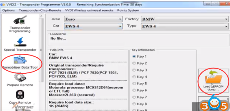Image resolution: width=230 pixels, height=111 pixels.
Task: Open the Points System menu
Action: (128, 10)
